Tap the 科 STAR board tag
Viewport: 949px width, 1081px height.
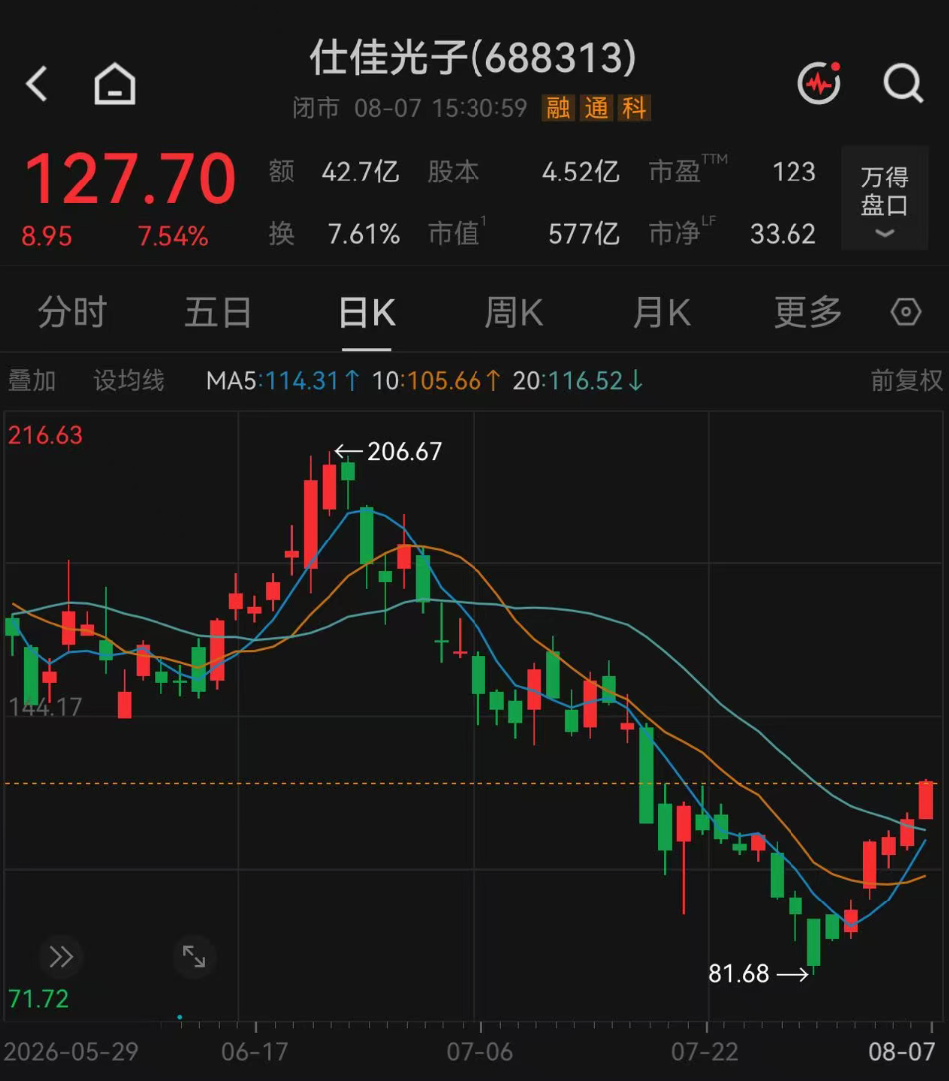pos(634,108)
